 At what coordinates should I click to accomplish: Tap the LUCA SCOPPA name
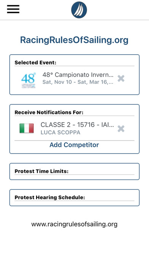click(60, 132)
